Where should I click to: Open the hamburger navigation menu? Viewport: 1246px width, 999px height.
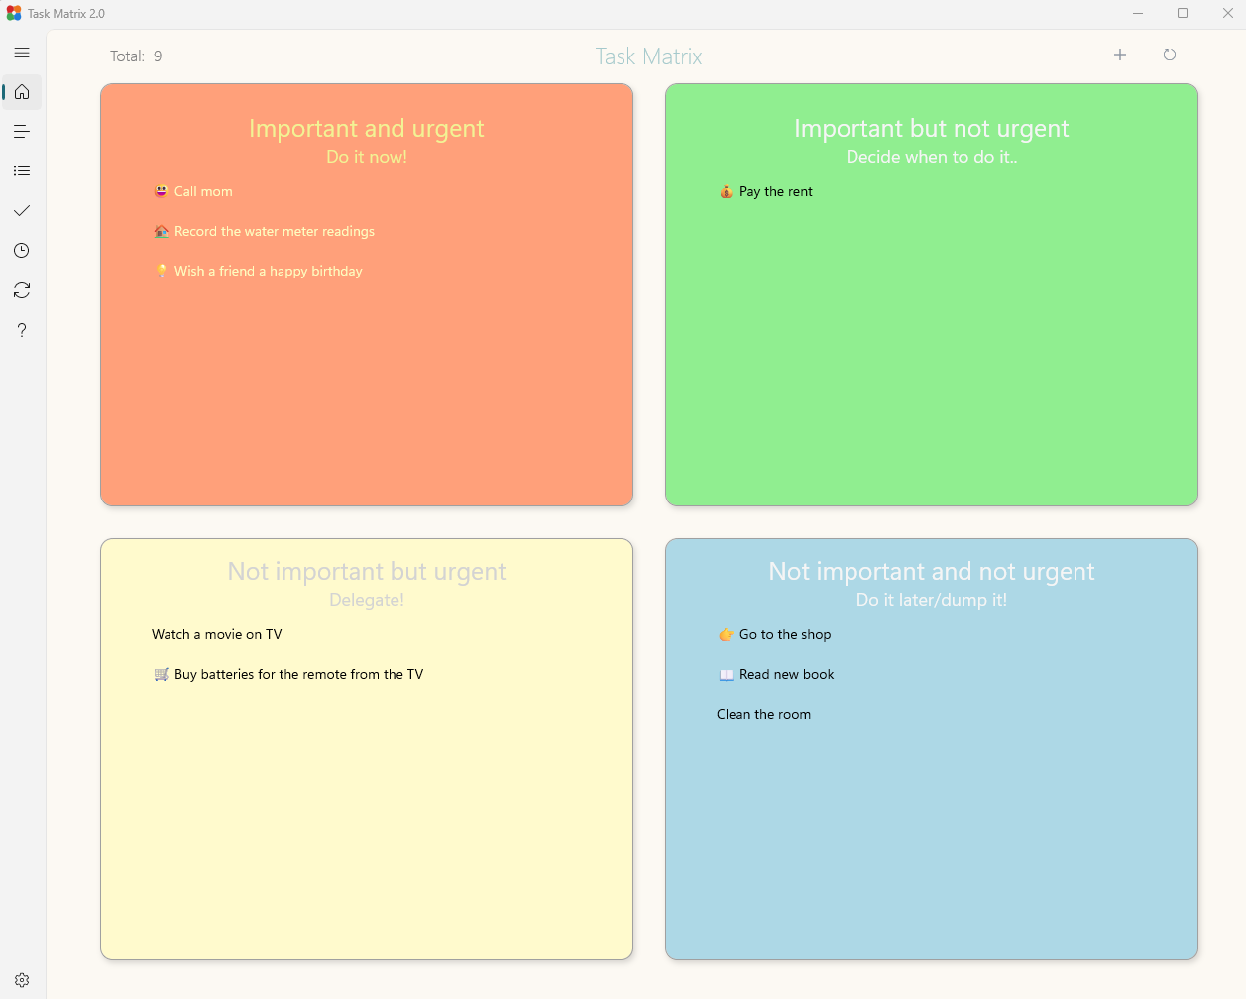pos(22,53)
